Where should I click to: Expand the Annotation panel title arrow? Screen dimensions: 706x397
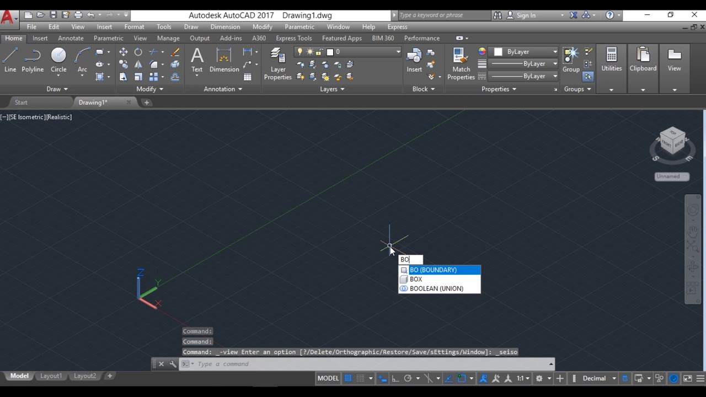point(240,89)
